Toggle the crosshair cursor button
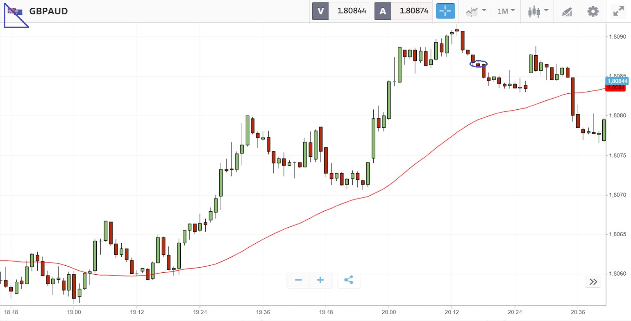The height and width of the screenshot is (321, 631). [x=445, y=11]
